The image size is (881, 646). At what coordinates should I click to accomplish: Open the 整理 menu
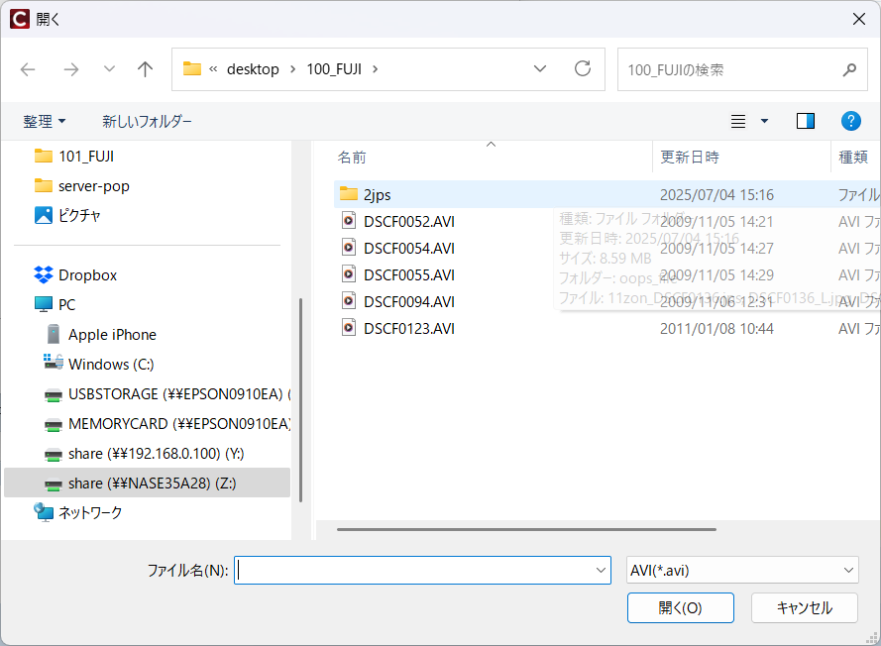[x=45, y=121]
